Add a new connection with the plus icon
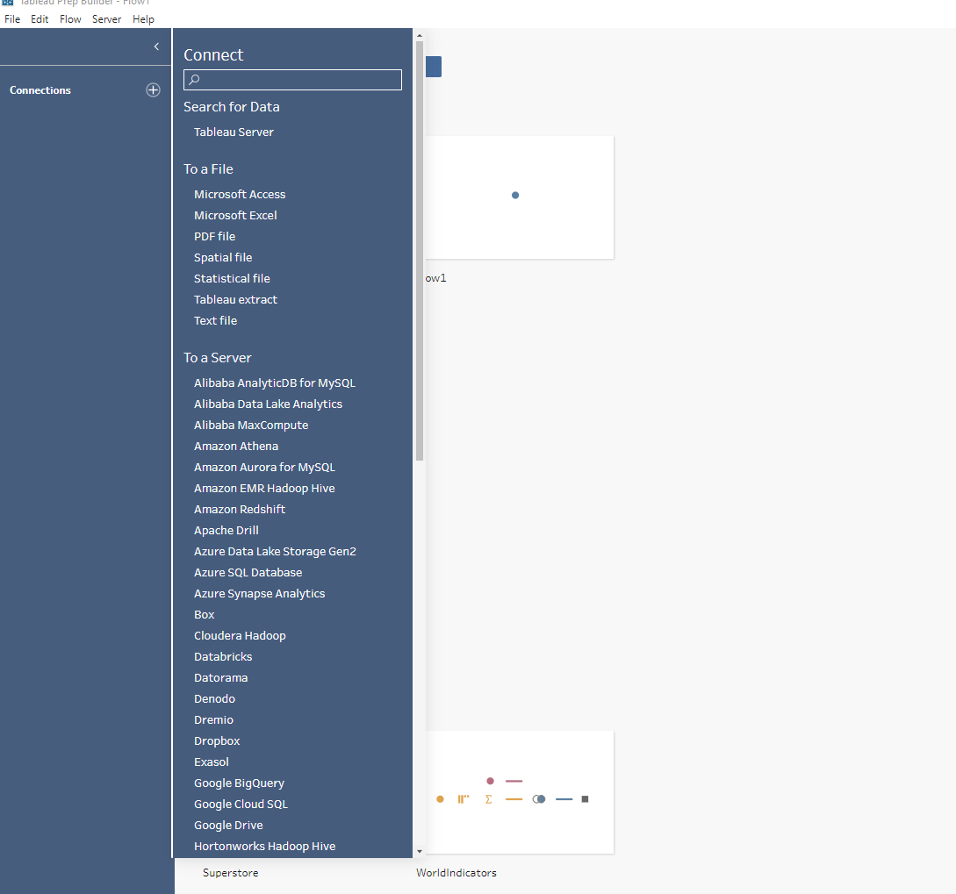The image size is (956, 894). (153, 90)
